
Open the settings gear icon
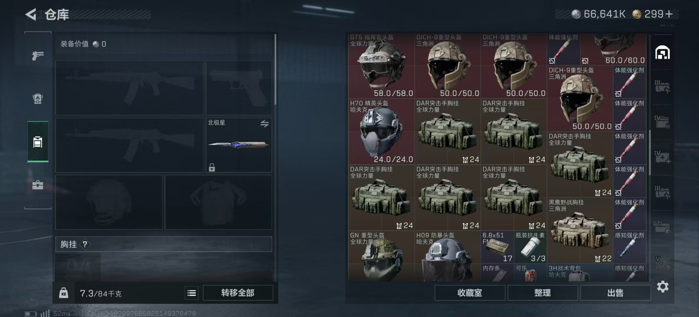[663, 287]
